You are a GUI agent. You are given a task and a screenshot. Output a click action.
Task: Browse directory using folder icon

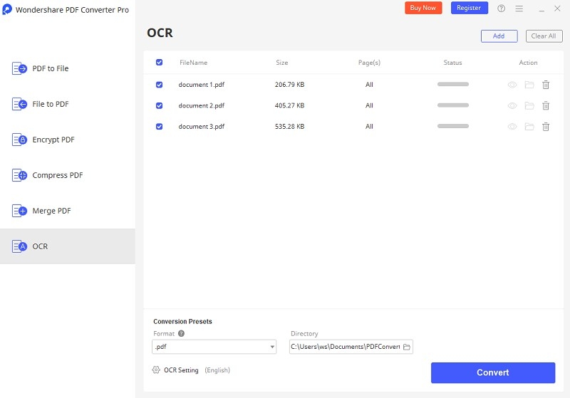(407, 347)
